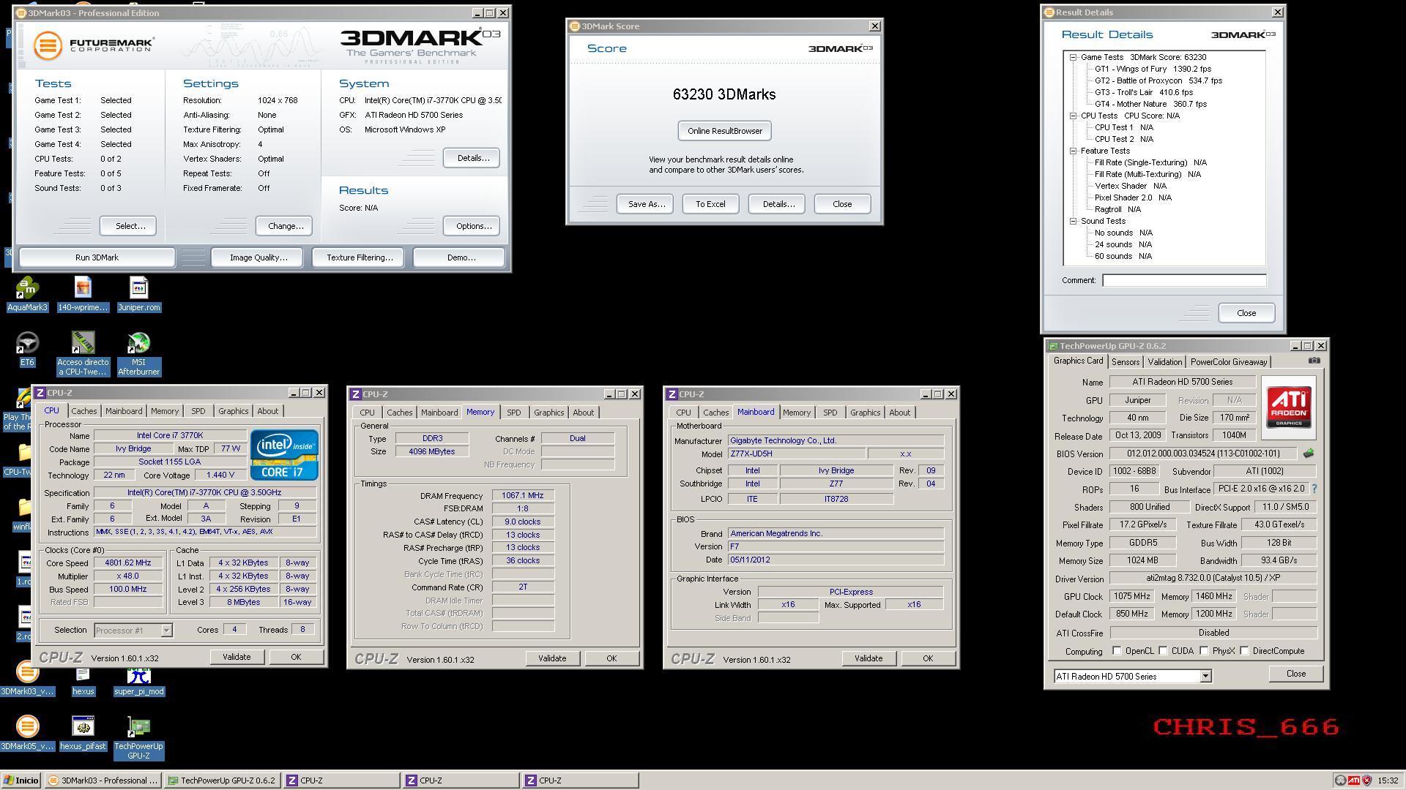Open the CPU-Tweaker shortcut icon

pyautogui.click(x=83, y=353)
